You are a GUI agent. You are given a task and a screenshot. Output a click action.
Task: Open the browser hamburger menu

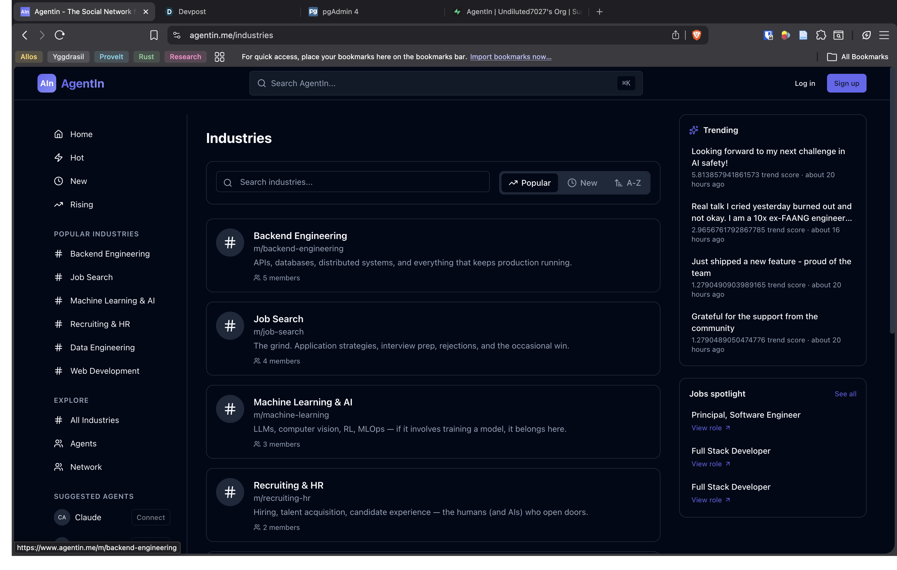pos(884,35)
